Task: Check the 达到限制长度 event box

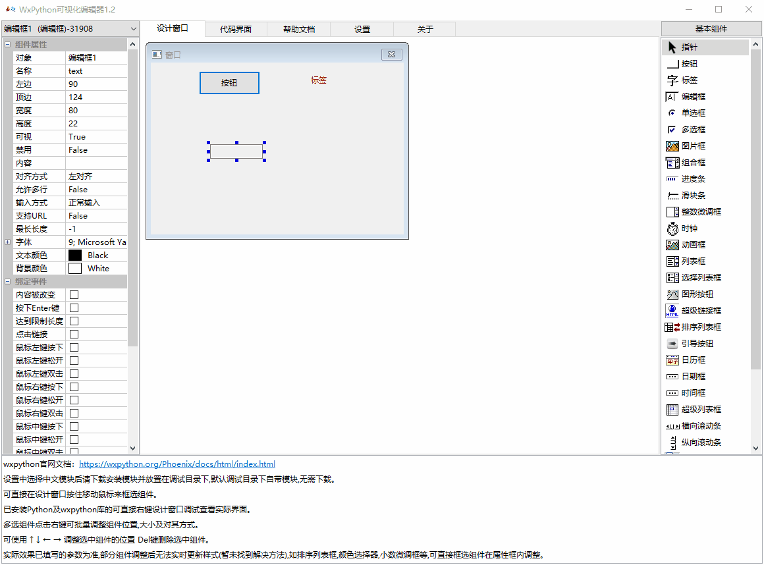Action: pyautogui.click(x=74, y=321)
